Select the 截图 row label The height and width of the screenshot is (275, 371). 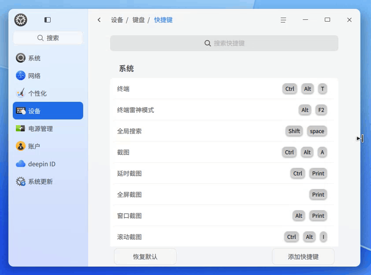(123, 152)
